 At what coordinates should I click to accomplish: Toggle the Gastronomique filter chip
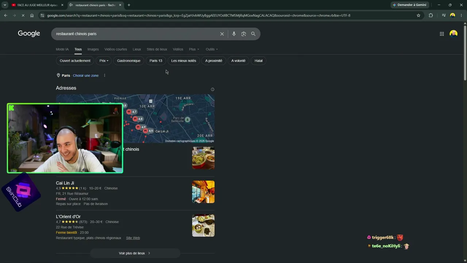tap(129, 61)
